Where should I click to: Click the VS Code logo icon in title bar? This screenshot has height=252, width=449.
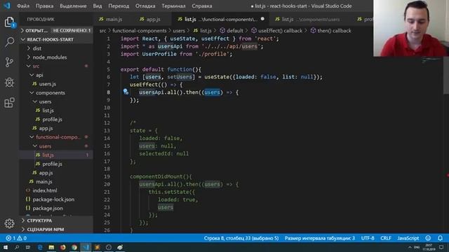(6, 6)
